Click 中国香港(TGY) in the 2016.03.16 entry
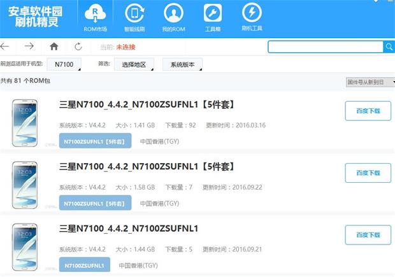Image resolution: width=395 pixels, height=277 pixels. [160, 141]
